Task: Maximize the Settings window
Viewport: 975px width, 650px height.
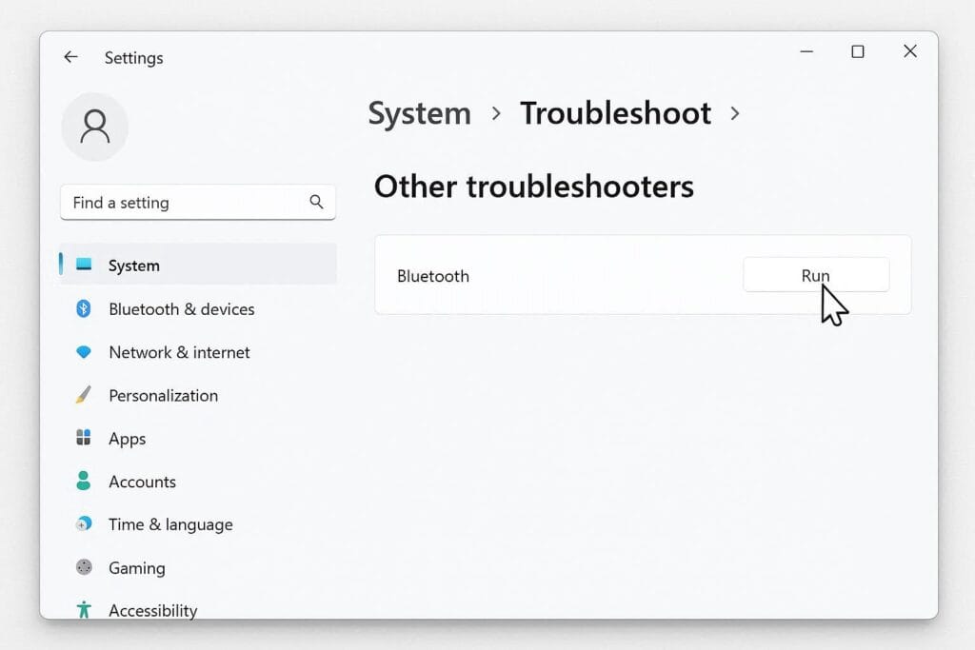Action: [x=857, y=51]
